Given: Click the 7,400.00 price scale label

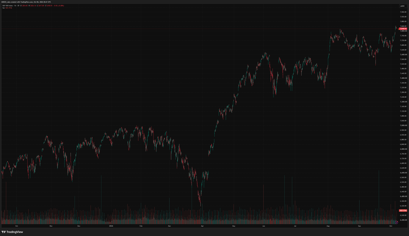Looking at the screenshot, I should [403, 78].
